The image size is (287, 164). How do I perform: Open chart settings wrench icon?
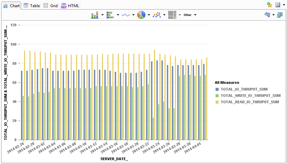(x=267, y=15)
